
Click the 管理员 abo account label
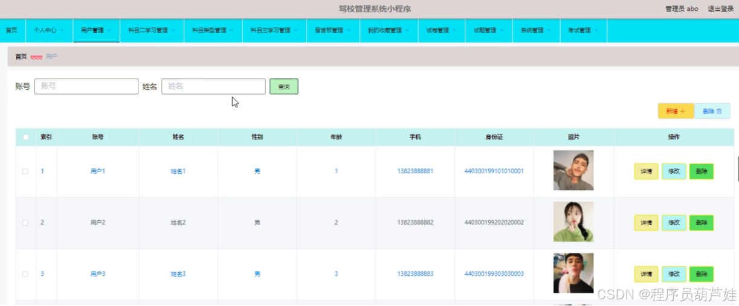(682, 8)
